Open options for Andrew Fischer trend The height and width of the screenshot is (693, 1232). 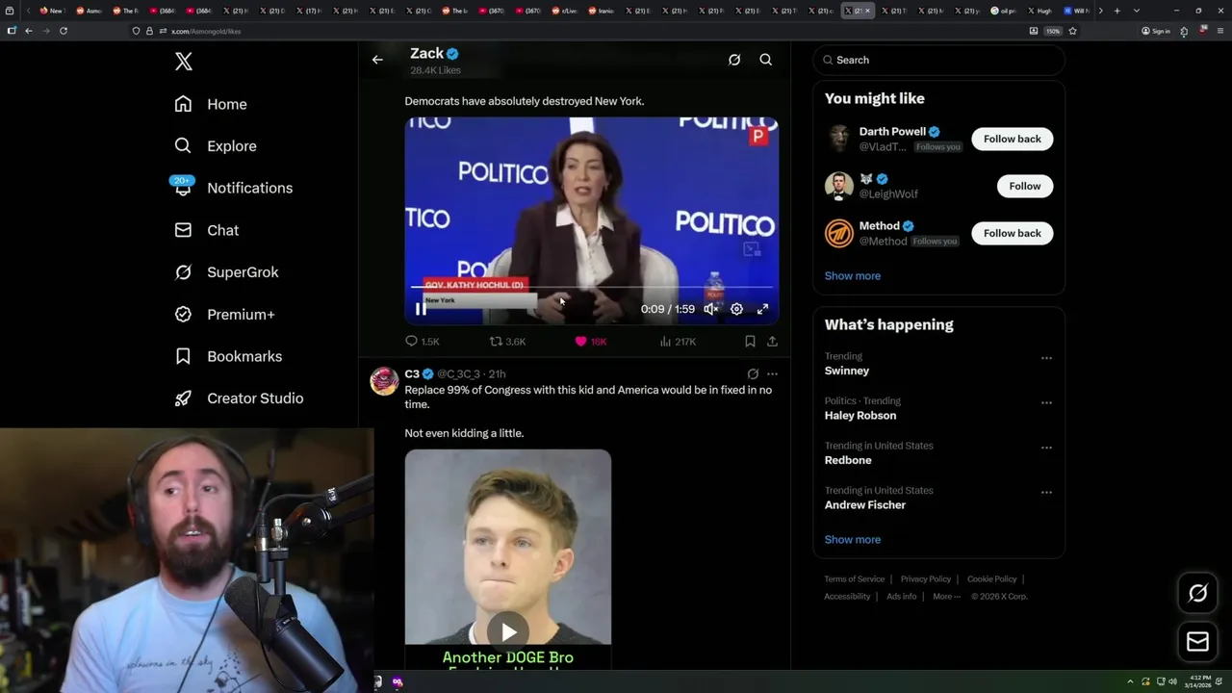click(1046, 492)
